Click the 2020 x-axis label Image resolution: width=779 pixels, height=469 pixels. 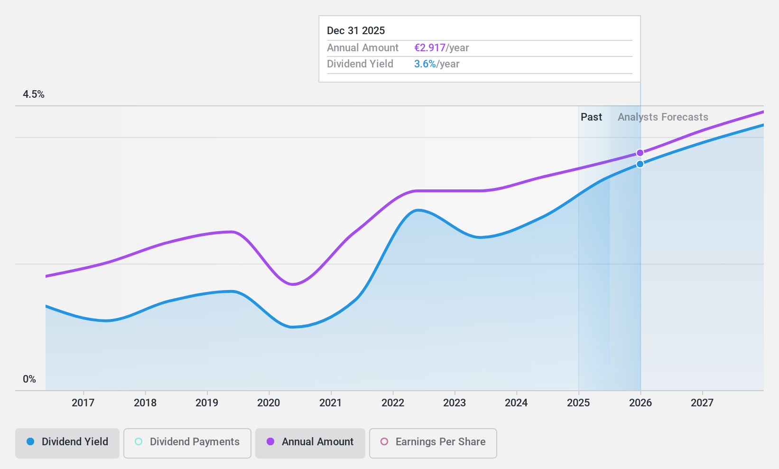(269, 403)
